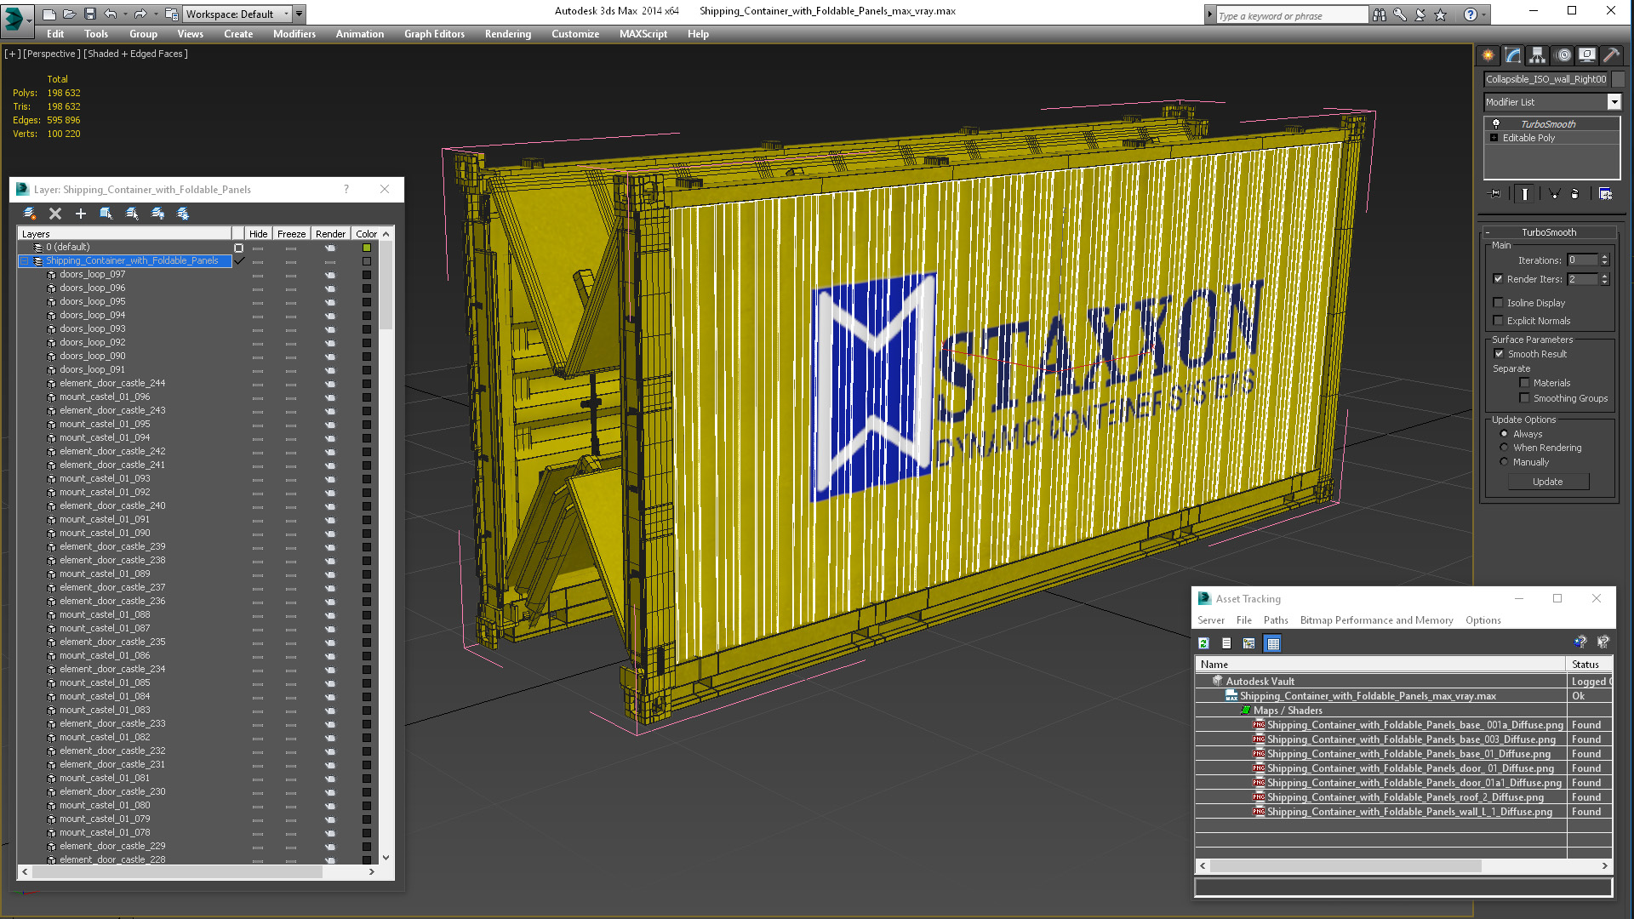The image size is (1634, 919).
Task: Select Always update option
Action: 1504,434
